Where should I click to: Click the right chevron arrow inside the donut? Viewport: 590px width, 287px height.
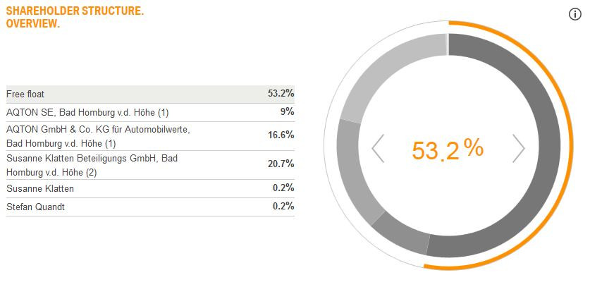(x=519, y=148)
